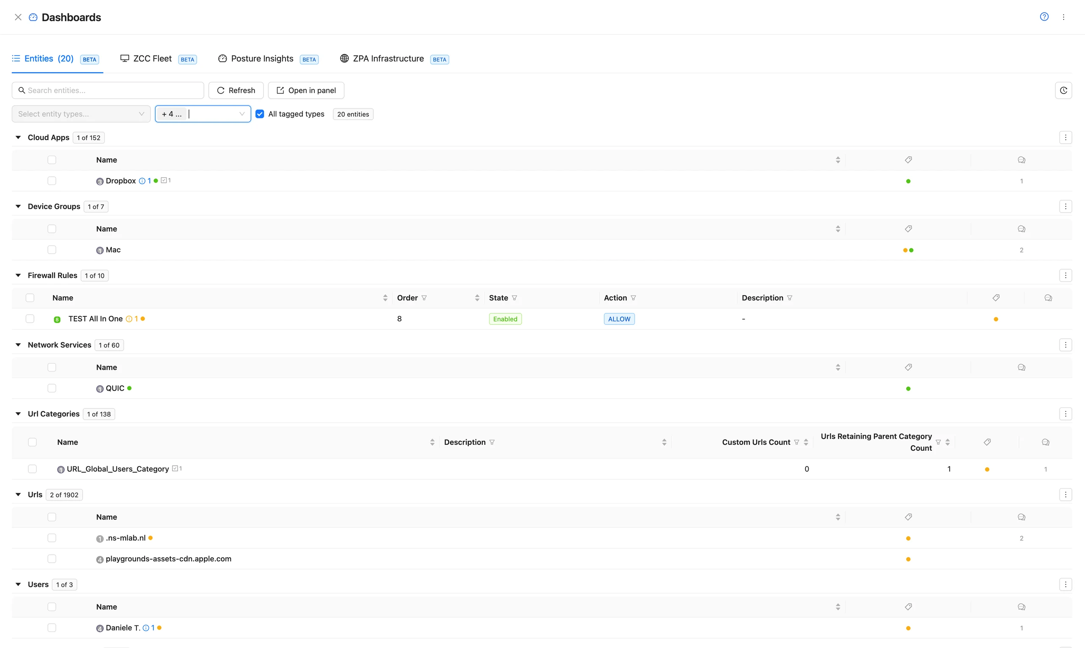Image resolution: width=1085 pixels, height=648 pixels.
Task: Click comments column icon in Device Groups header
Action: (x=1021, y=229)
